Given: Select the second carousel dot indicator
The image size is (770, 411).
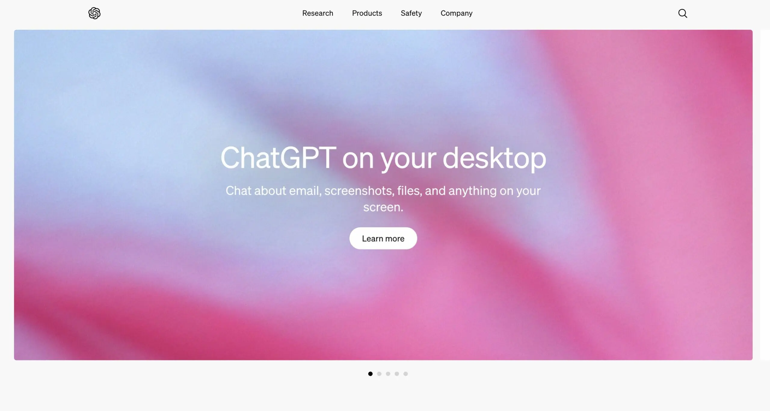Looking at the screenshot, I should click(379, 373).
